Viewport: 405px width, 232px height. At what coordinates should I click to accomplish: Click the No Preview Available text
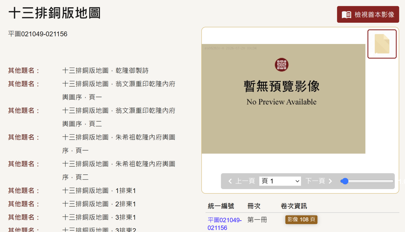282,102
